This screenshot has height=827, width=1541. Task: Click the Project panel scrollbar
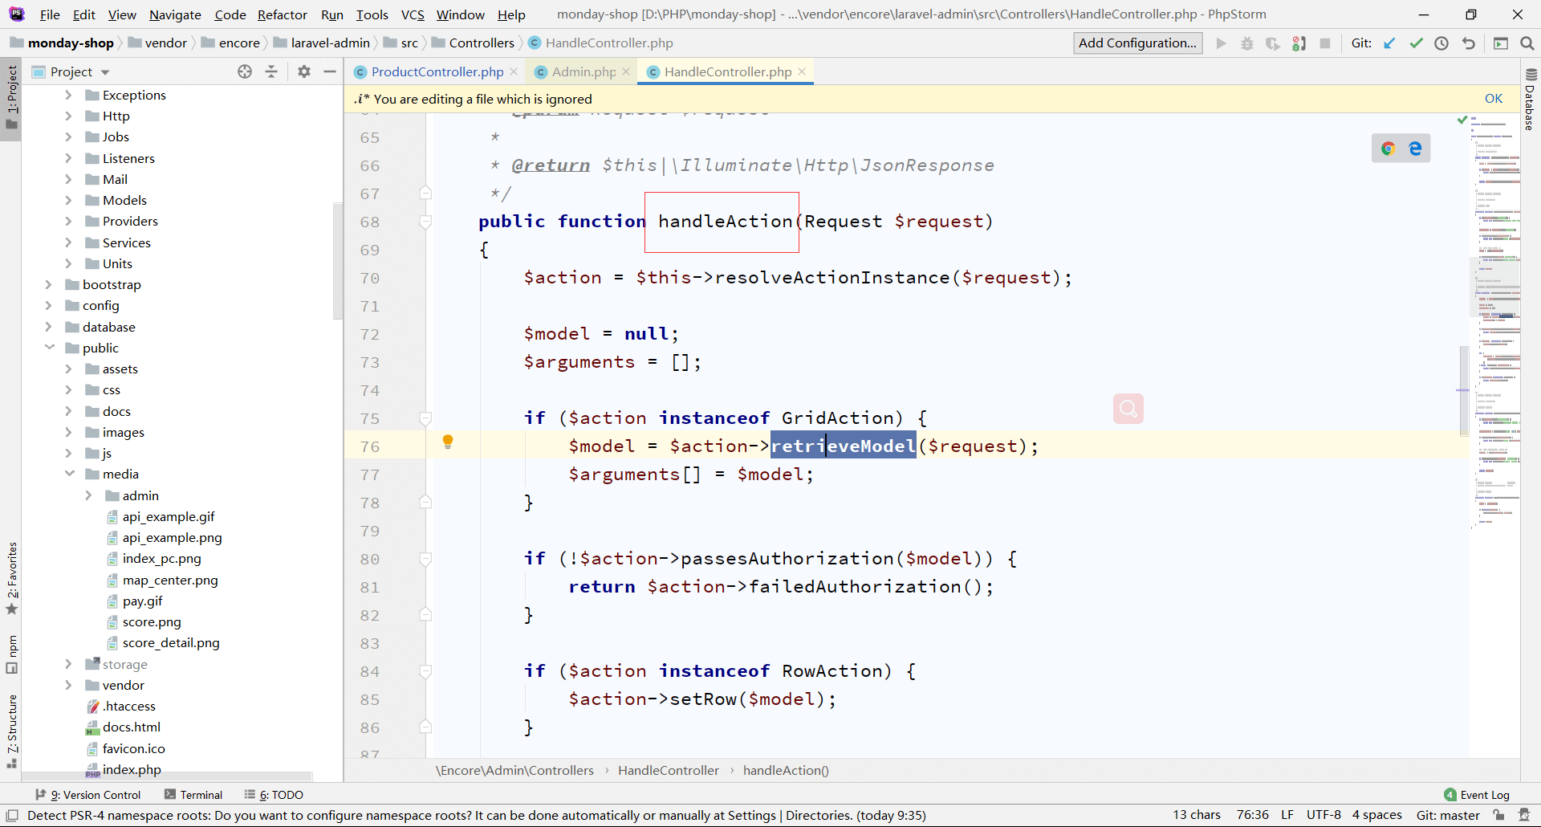pyautogui.click(x=338, y=261)
